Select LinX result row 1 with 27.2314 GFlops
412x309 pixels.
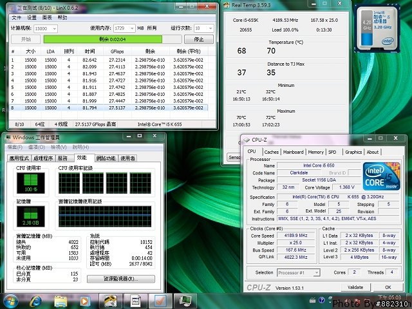[x=109, y=60]
